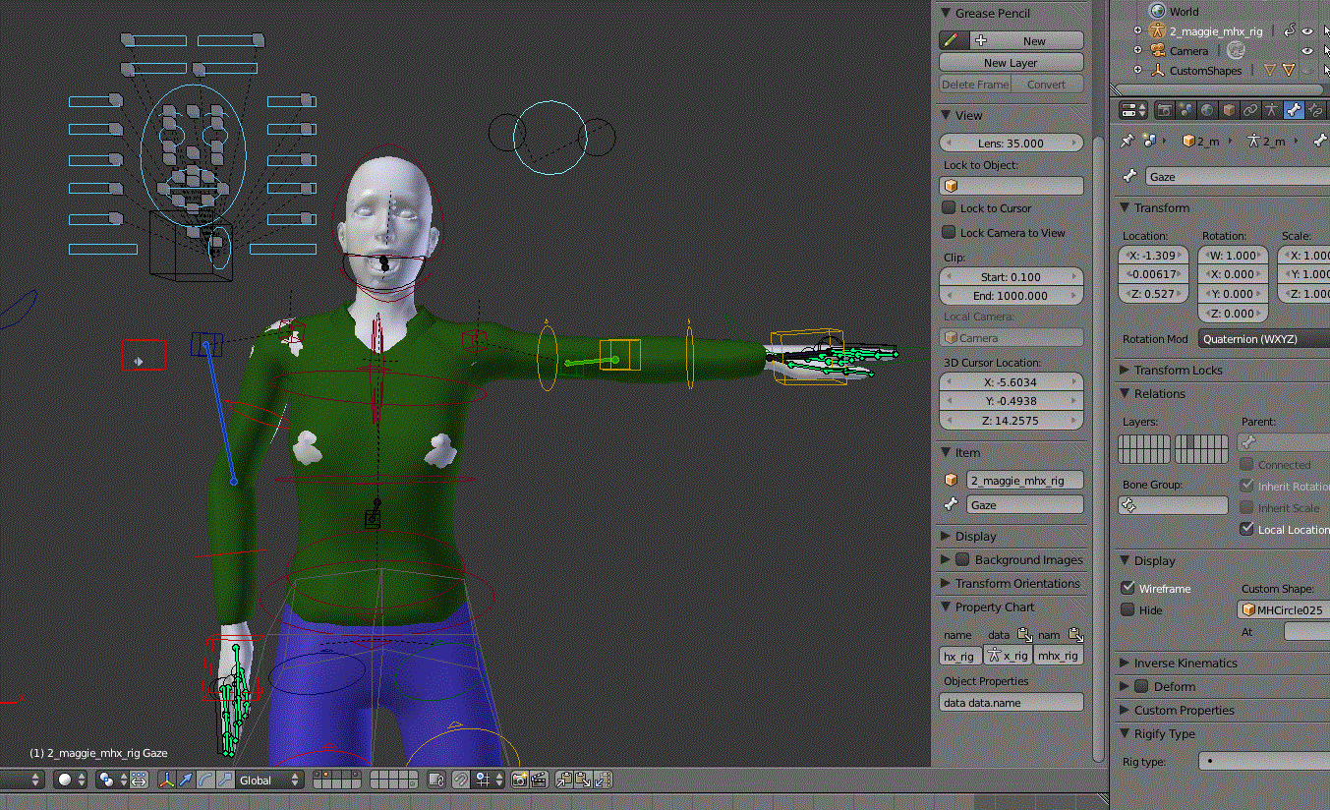Click the OpenGL render image camera icon
Screen dimensions: 1330x810
point(519,781)
